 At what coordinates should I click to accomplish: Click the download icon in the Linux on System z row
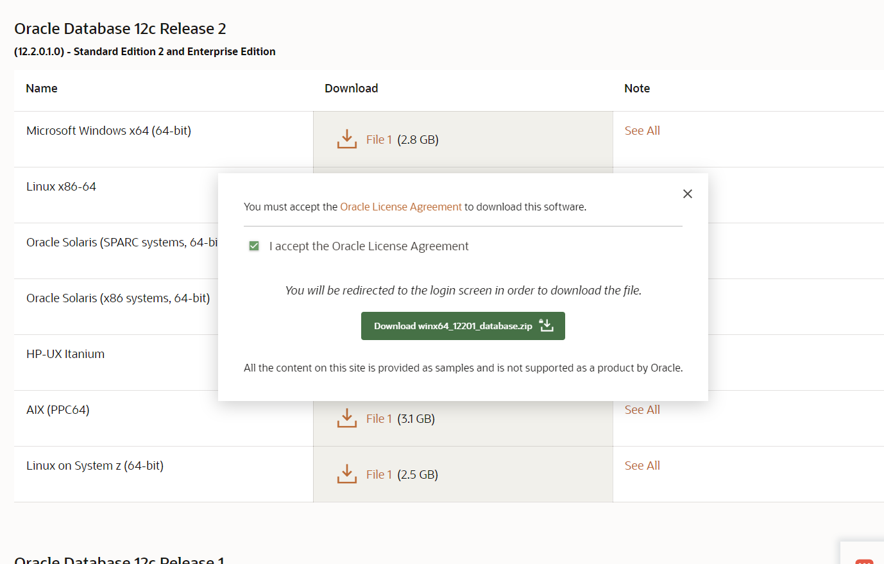point(347,474)
